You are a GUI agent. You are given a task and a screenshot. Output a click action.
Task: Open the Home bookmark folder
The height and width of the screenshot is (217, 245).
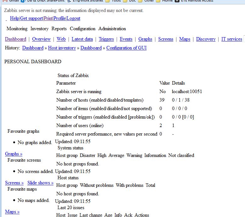[x=165, y=1]
